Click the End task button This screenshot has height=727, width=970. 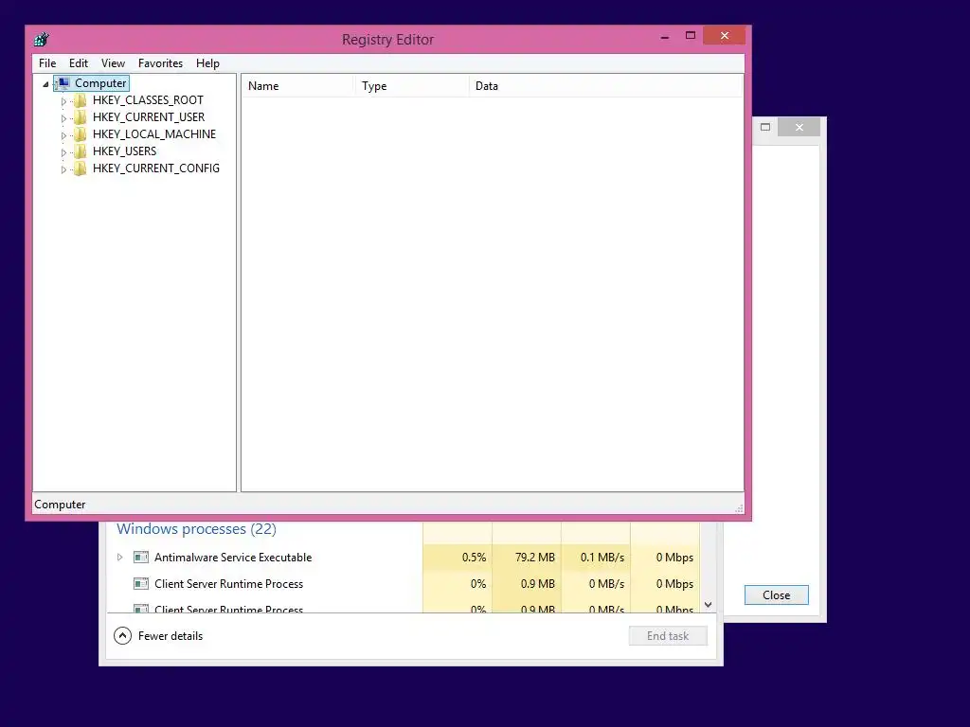668,635
